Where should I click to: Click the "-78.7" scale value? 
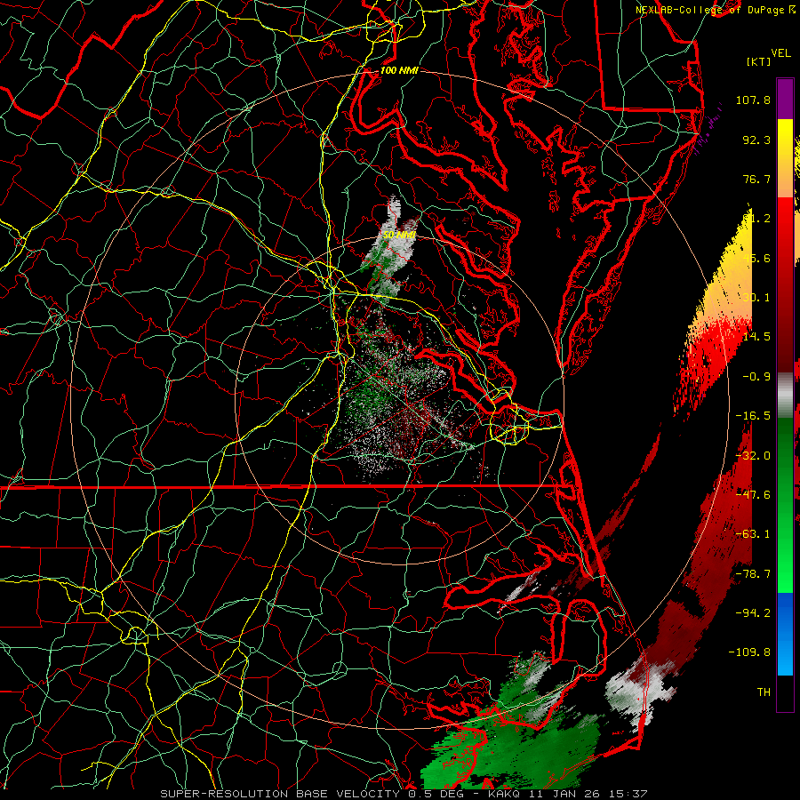coord(753,573)
